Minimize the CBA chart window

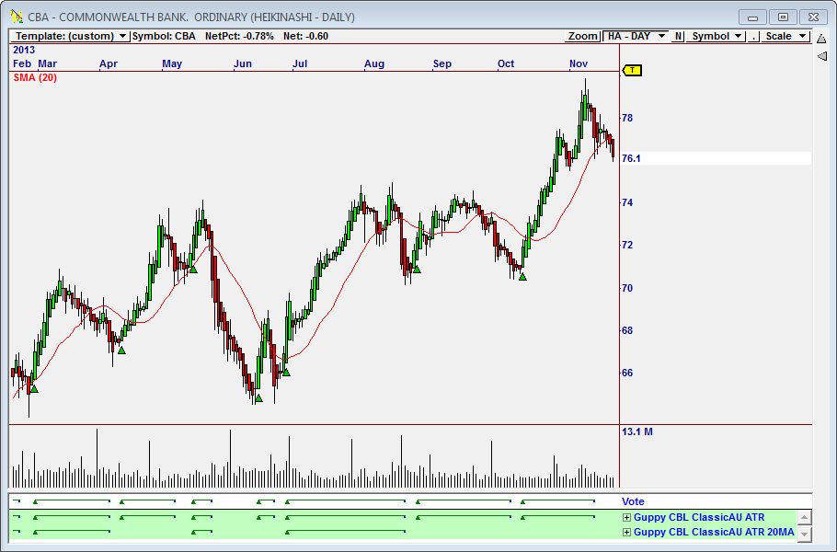(x=752, y=17)
